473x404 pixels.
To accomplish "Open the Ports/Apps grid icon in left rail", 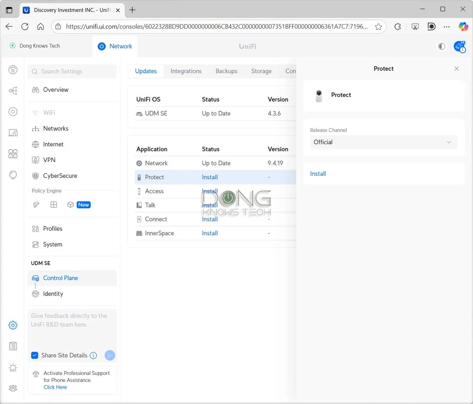I will click(13, 153).
